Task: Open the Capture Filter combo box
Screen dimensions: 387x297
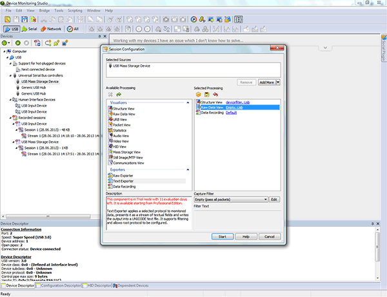Action: coord(231,200)
